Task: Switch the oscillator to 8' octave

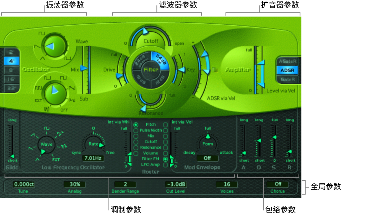Action: click(x=12, y=70)
